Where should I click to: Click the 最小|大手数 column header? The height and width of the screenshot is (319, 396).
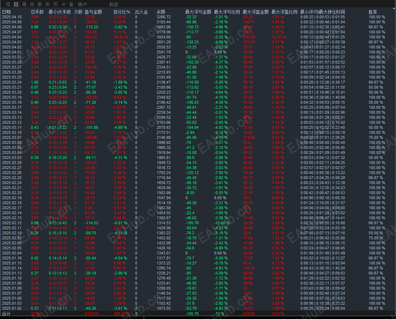[60, 12]
